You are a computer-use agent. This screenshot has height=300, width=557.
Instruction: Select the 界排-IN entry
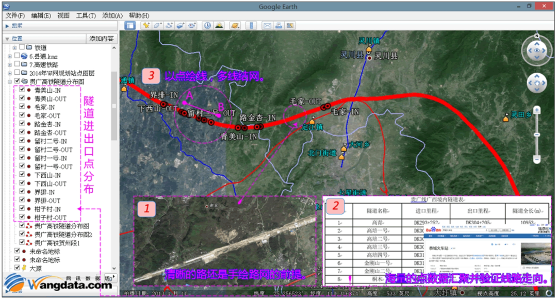44,192
